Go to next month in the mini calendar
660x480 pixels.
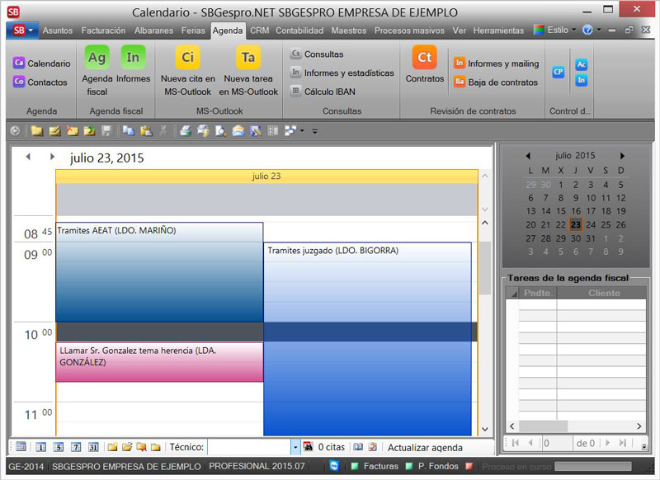[x=622, y=156]
